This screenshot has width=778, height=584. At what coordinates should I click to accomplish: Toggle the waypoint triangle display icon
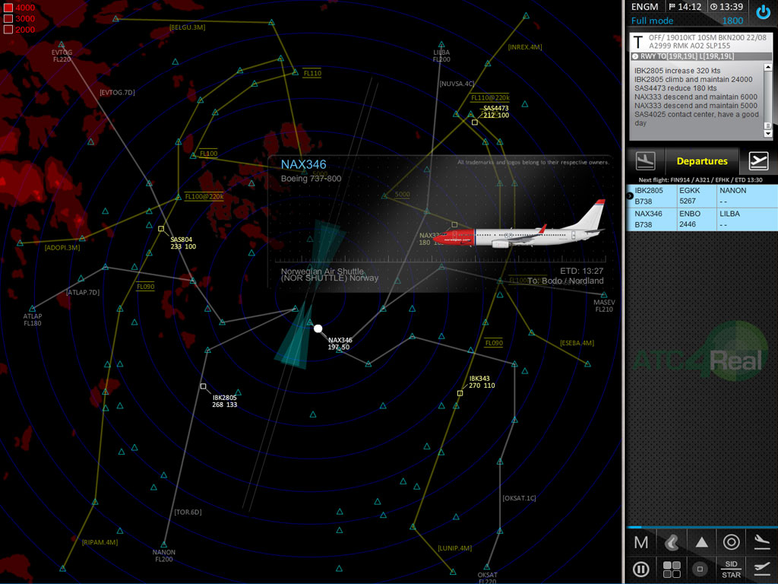tap(701, 542)
